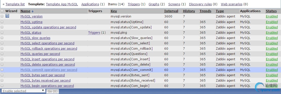Image resolution: width=281 pixels, height=94 pixels.
Task: Check the MySQL update operations row checkbox
Action: pos(2,27)
